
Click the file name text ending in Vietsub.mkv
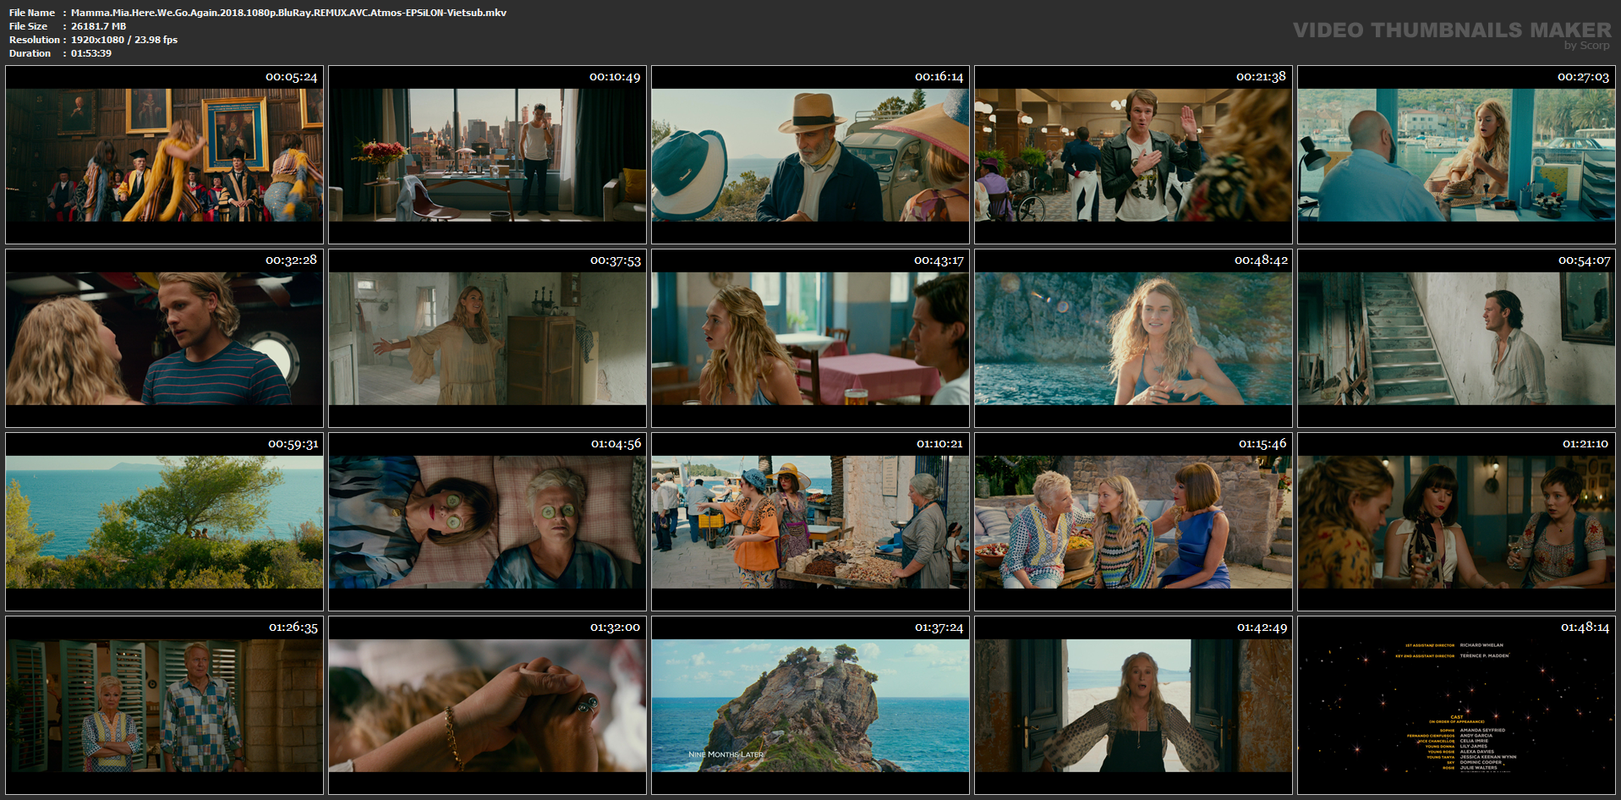click(288, 13)
